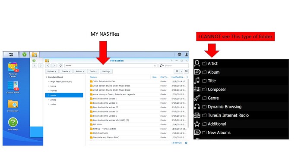Collapse the GundamCloud tree node

[x=46, y=77]
